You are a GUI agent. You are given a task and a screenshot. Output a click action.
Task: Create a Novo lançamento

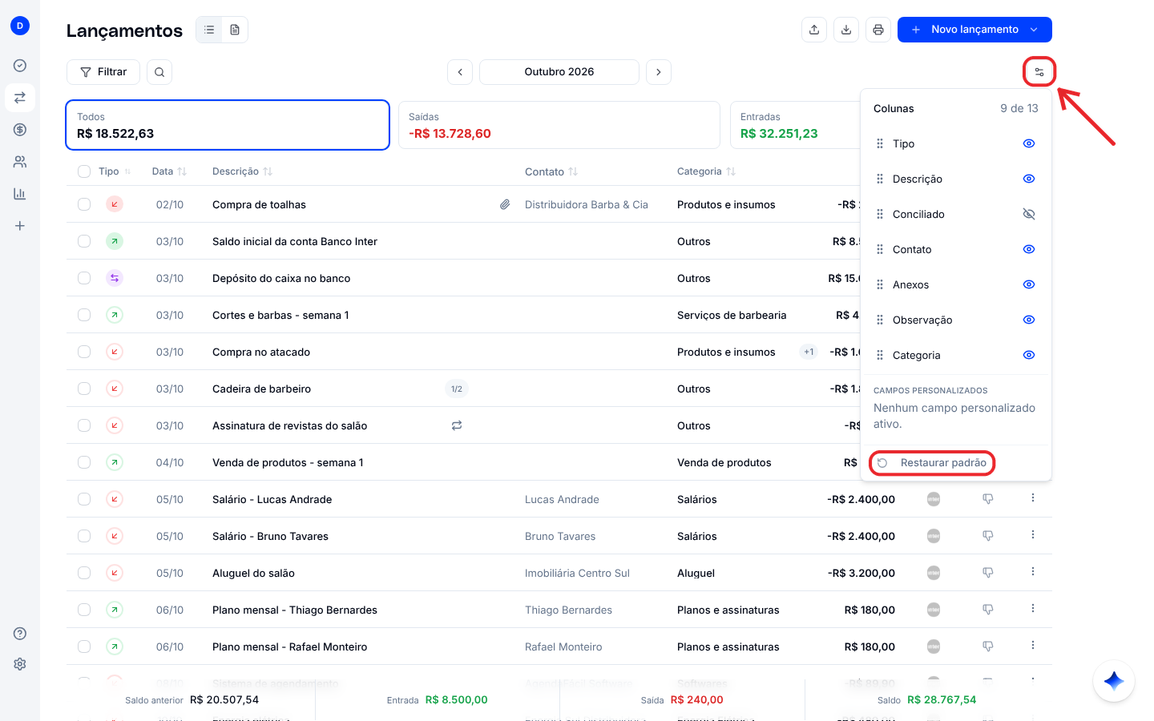coord(965,30)
